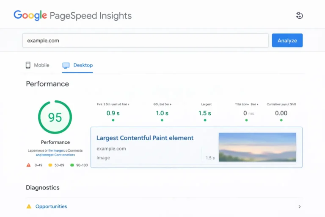This screenshot has width=325, height=217.
Task: Click example.com text in LCP card
Action: (x=111, y=149)
